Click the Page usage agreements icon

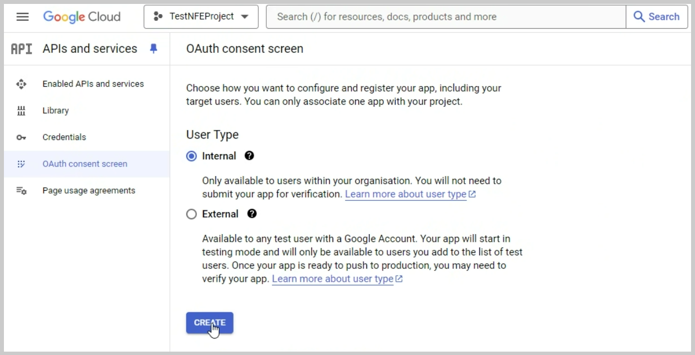21,191
